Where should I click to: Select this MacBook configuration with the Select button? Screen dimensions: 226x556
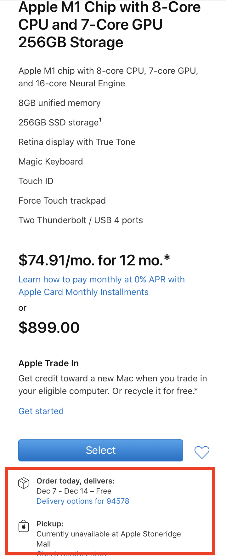point(101,450)
